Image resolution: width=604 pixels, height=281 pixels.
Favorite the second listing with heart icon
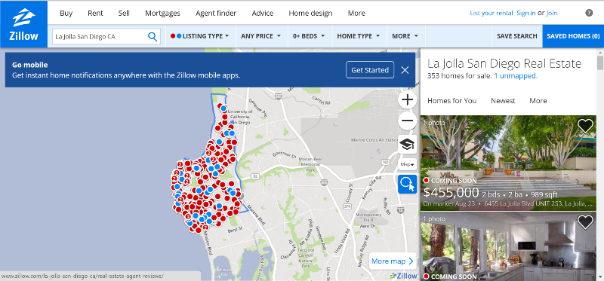(585, 222)
